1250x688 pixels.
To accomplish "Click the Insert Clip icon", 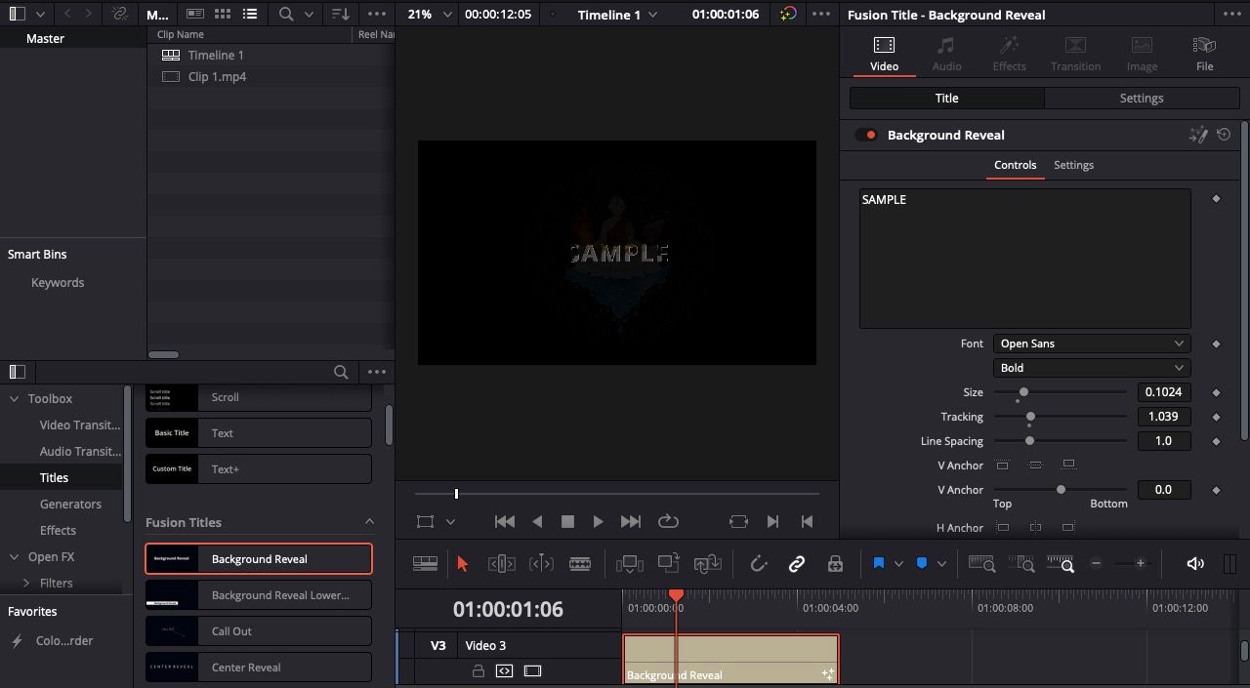I will click(630, 563).
